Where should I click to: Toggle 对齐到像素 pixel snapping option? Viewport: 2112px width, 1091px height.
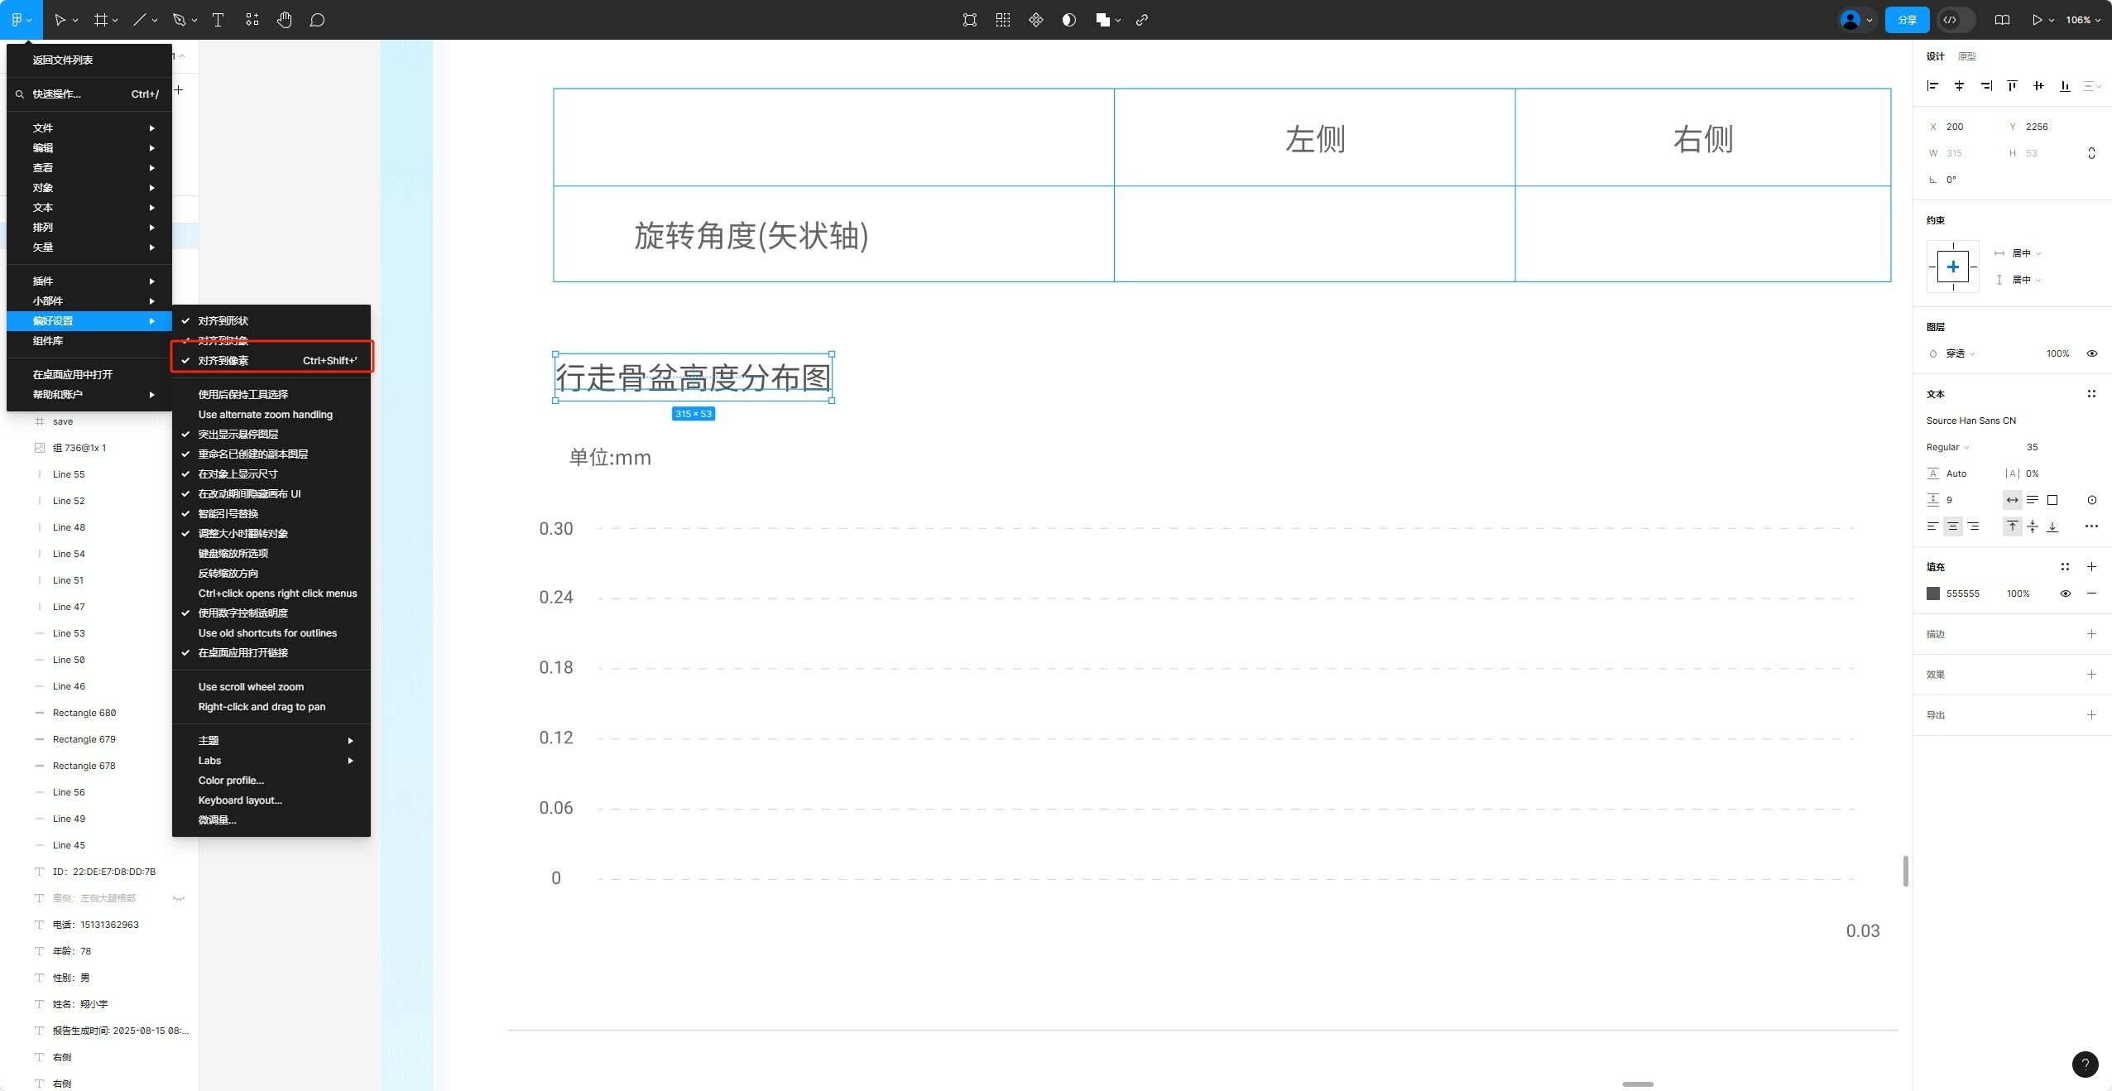click(271, 361)
